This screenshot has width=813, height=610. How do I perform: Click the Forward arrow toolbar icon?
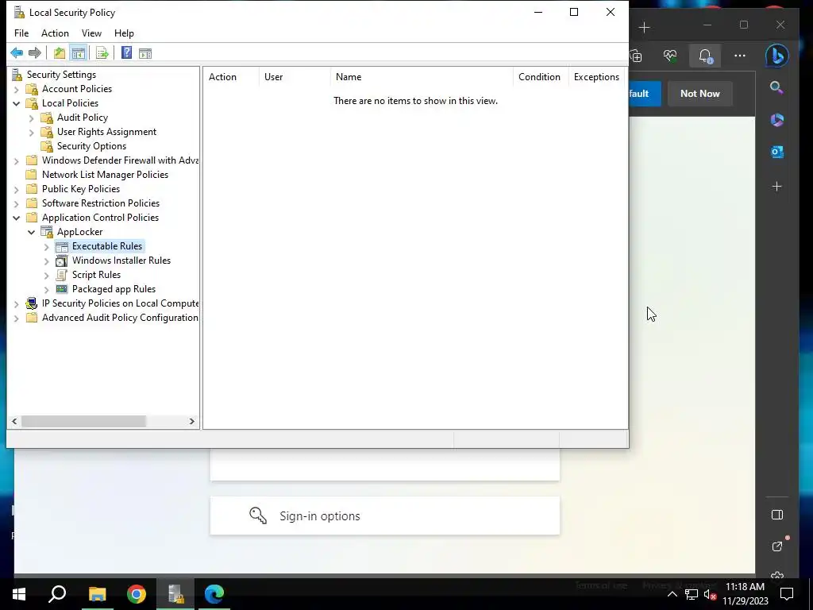pyautogui.click(x=35, y=53)
